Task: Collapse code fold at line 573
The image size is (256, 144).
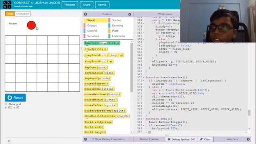Action: [x=143, y=87]
